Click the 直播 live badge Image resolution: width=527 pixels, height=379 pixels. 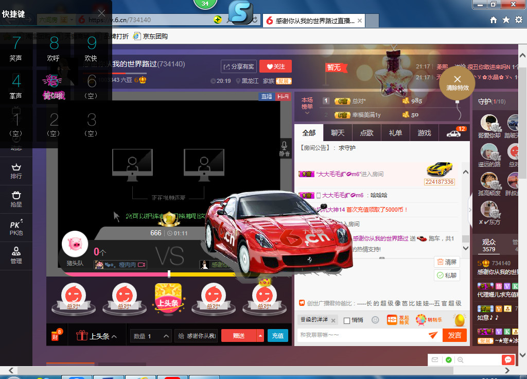click(267, 96)
